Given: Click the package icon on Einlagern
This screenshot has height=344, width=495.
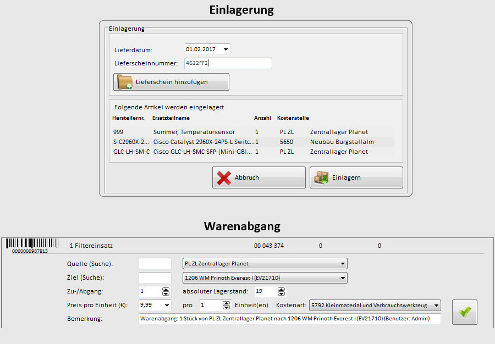Looking at the screenshot, I should [321, 177].
